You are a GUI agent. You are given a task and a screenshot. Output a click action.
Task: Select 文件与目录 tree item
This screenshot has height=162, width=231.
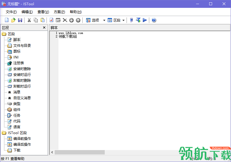(x=22, y=45)
